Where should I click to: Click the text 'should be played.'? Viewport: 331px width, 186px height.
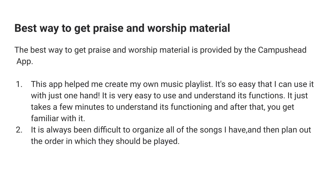click(x=147, y=141)
